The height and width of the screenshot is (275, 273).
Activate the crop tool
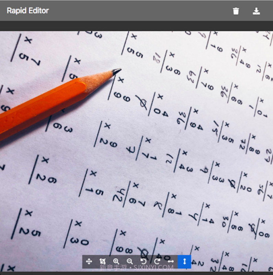102,262
